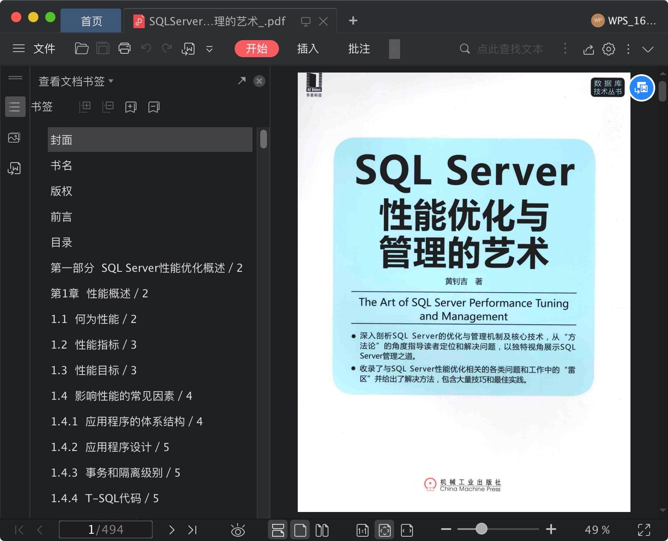Toggle fit width zoom icon
668x541 pixels.
point(407,530)
